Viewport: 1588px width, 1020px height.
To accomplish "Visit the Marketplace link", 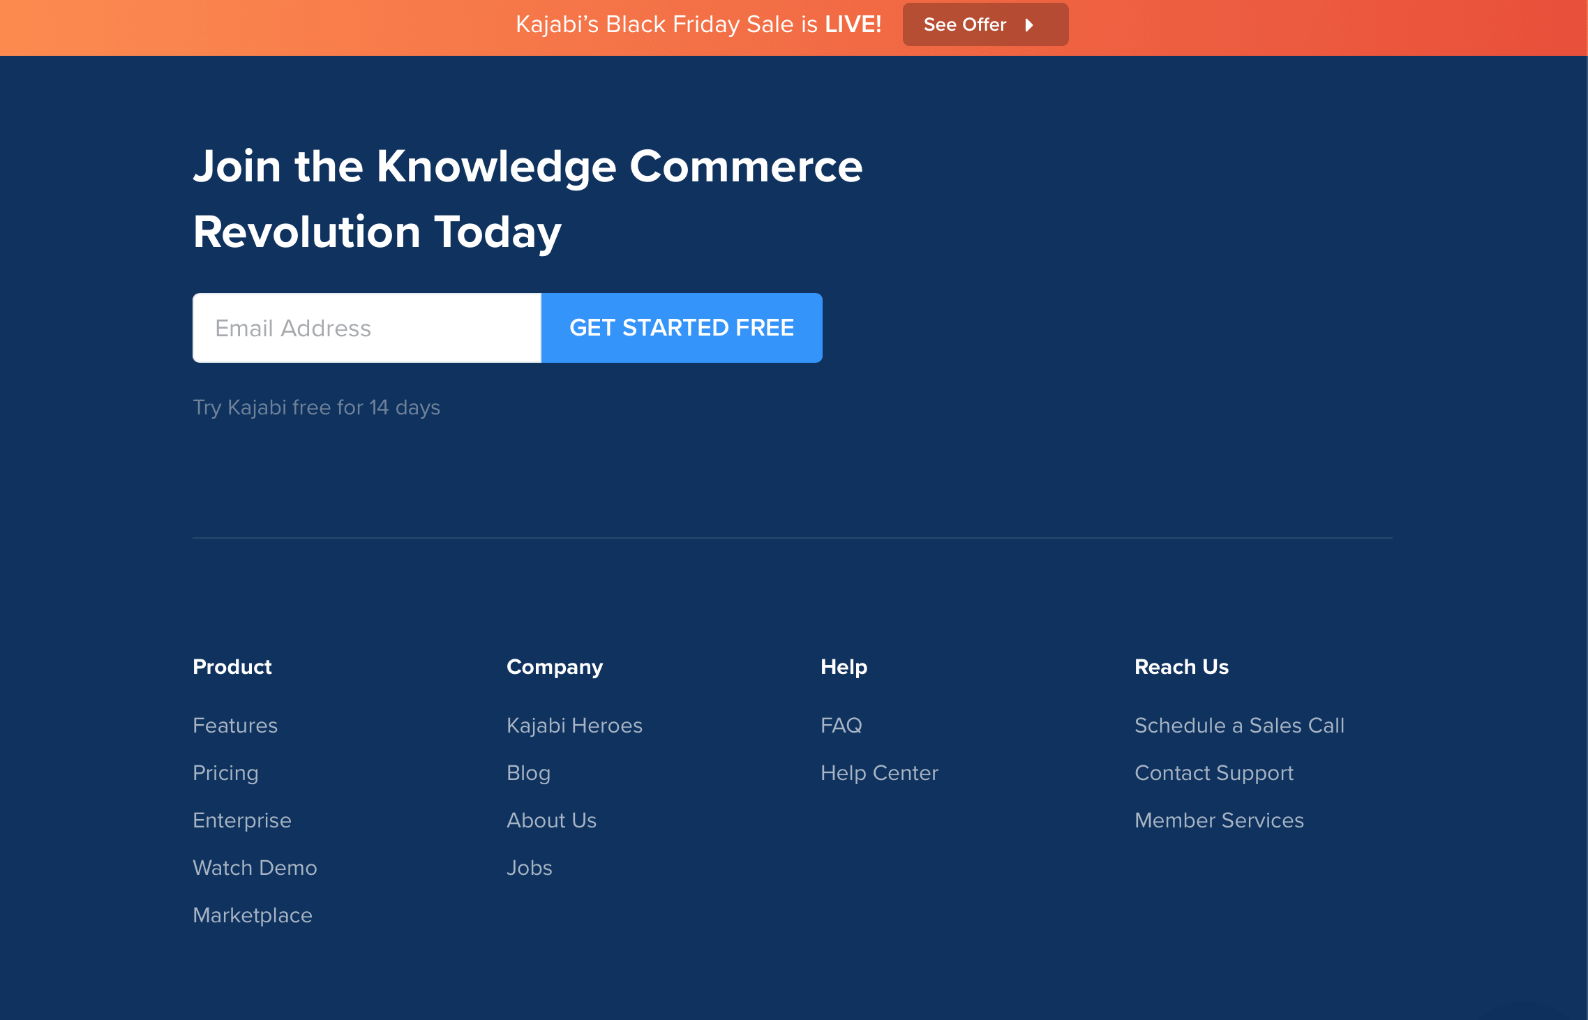I will 253,915.
